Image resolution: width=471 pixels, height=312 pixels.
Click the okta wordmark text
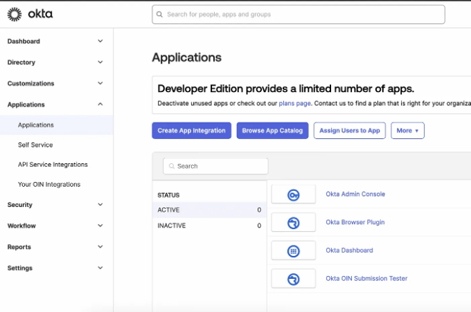40,14
